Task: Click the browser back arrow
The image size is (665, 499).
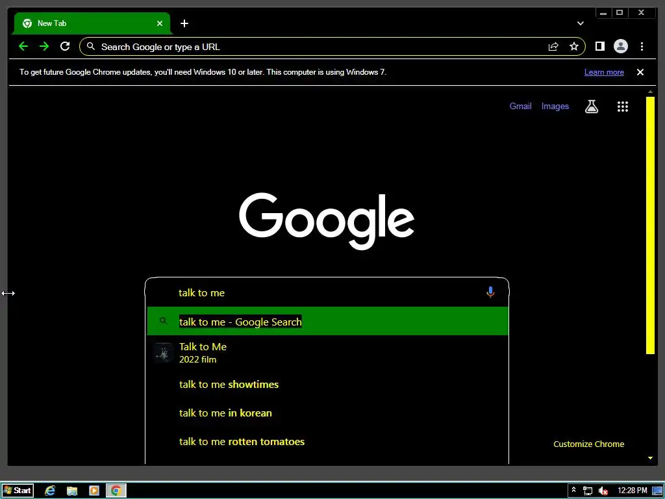Action: (x=23, y=46)
